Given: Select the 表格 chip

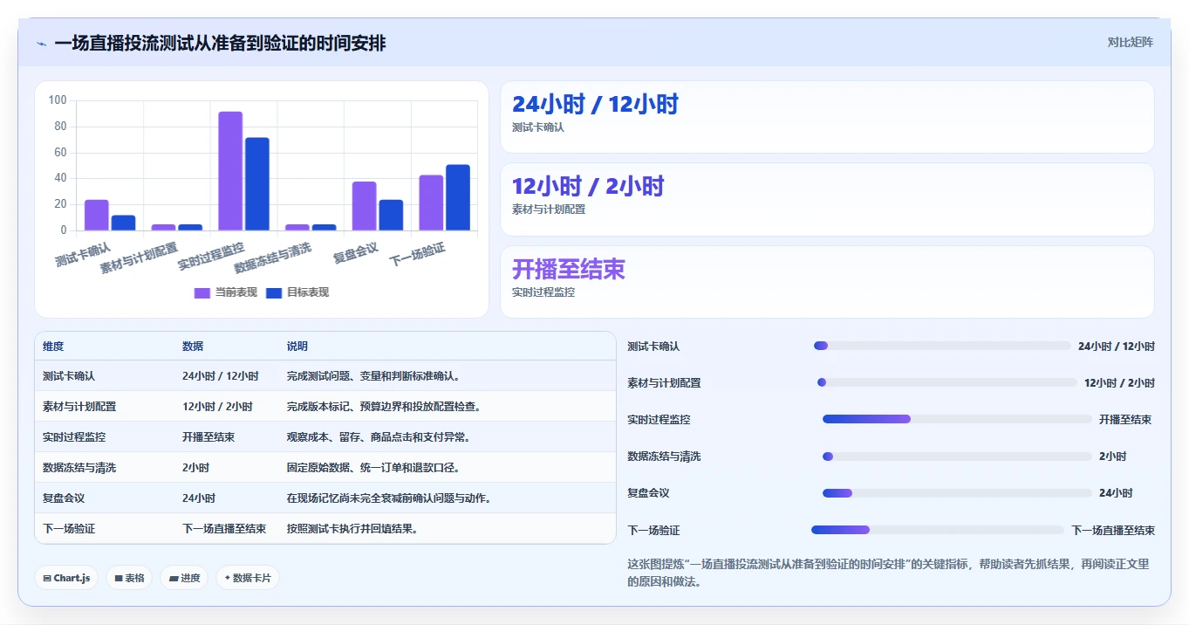Looking at the screenshot, I should pos(129,578).
